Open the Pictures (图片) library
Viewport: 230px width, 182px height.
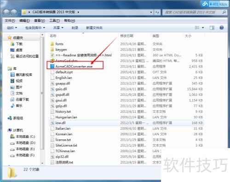(x=16, y=87)
